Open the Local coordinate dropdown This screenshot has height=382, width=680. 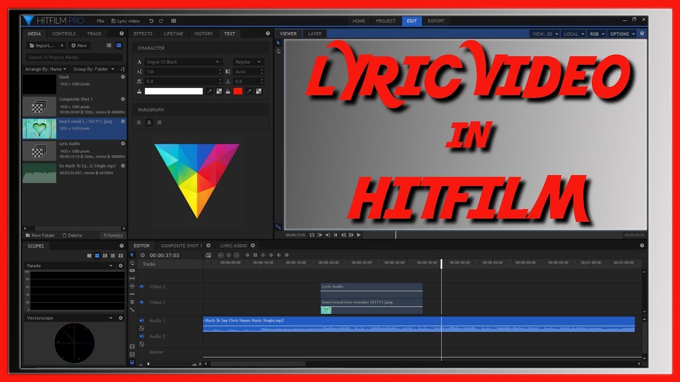[574, 34]
